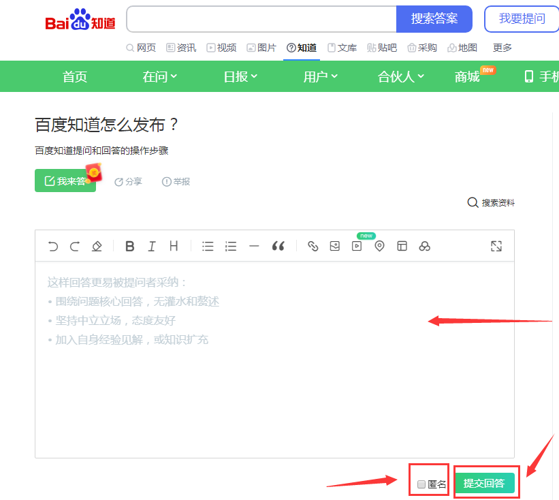
Task: Toggle italic formatting
Action: 152,246
